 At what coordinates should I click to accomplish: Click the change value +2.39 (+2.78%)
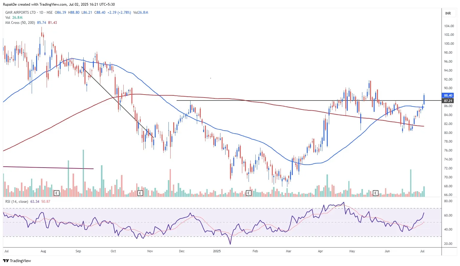tap(119, 13)
